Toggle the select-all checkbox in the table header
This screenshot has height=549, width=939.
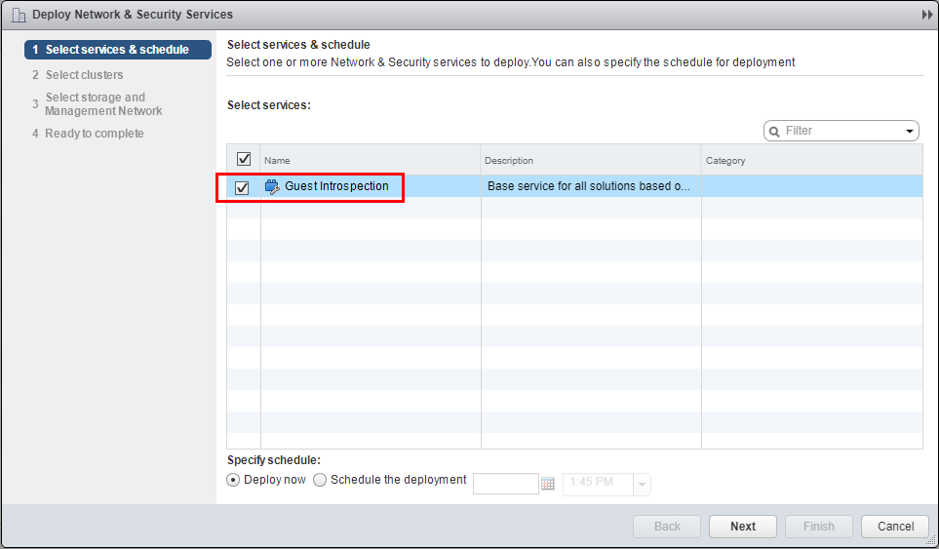coord(243,159)
